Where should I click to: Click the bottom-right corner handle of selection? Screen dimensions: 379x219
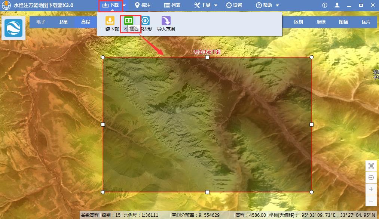click(x=312, y=192)
